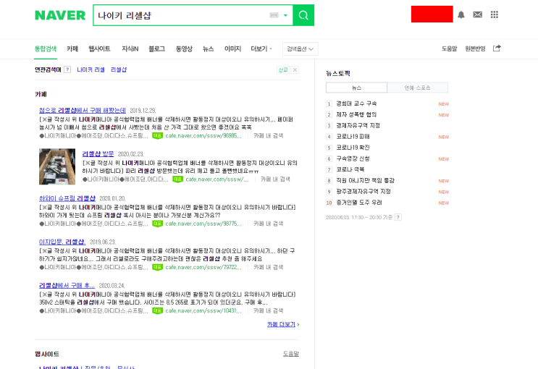Switch to the 지식iN tab
This screenshot has width=538, height=369.
pos(130,48)
